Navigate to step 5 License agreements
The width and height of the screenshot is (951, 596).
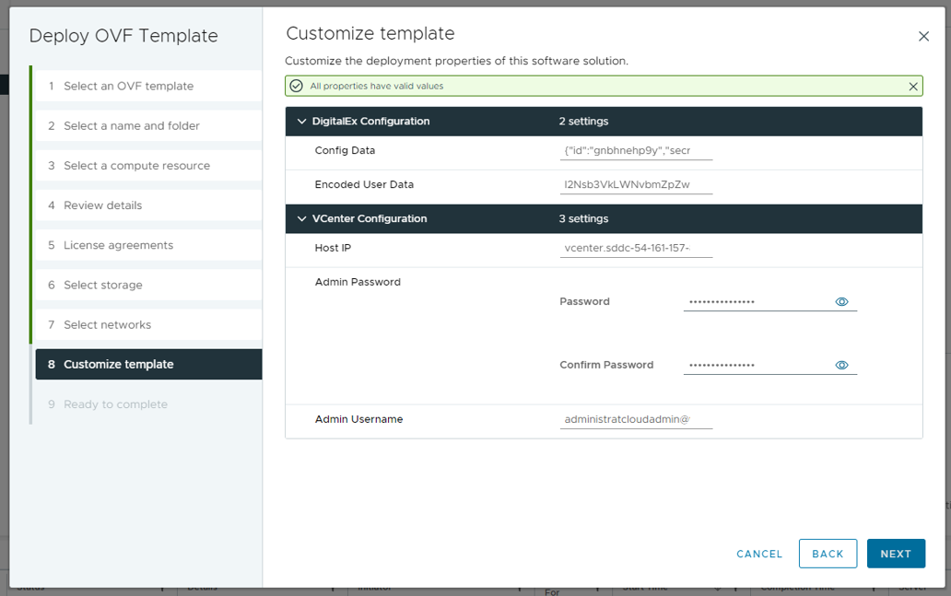(x=118, y=245)
